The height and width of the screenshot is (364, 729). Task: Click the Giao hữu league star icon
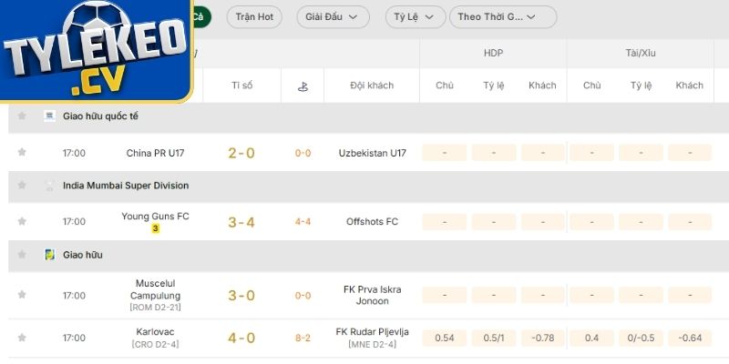[22, 255]
